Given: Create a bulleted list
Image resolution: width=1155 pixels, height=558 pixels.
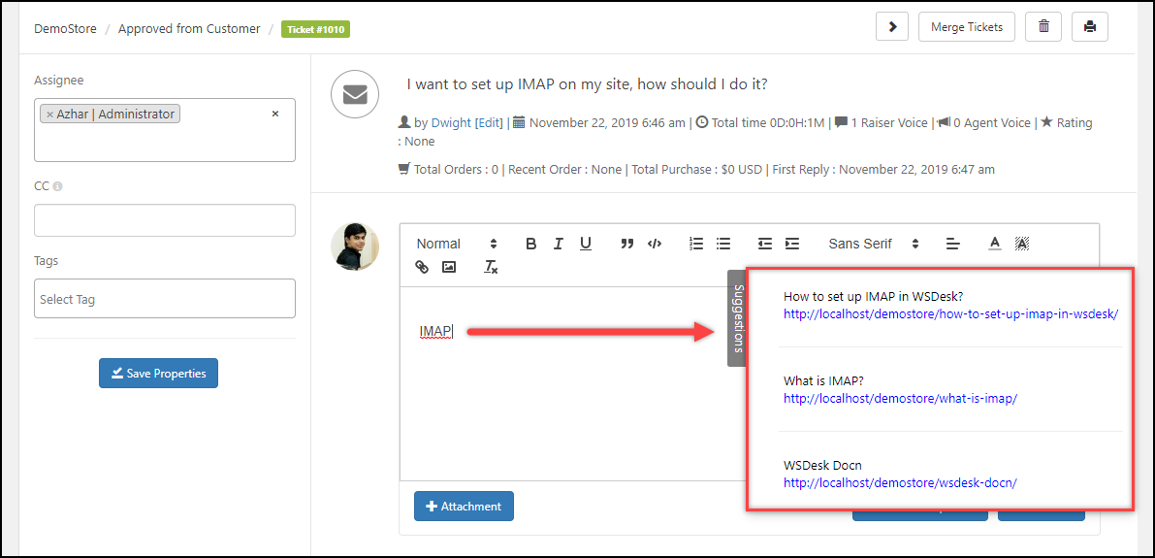Looking at the screenshot, I should tap(723, 244).
